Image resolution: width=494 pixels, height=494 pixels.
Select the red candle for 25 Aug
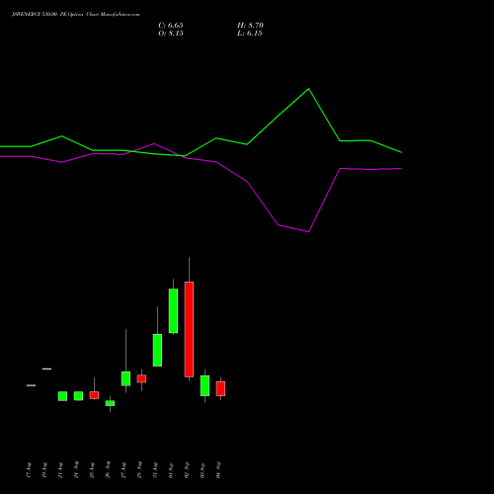94,395
